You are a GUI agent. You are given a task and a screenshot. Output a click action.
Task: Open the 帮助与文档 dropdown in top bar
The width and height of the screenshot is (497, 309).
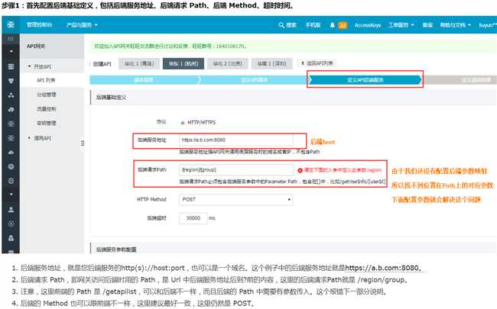tap(456, 24)
